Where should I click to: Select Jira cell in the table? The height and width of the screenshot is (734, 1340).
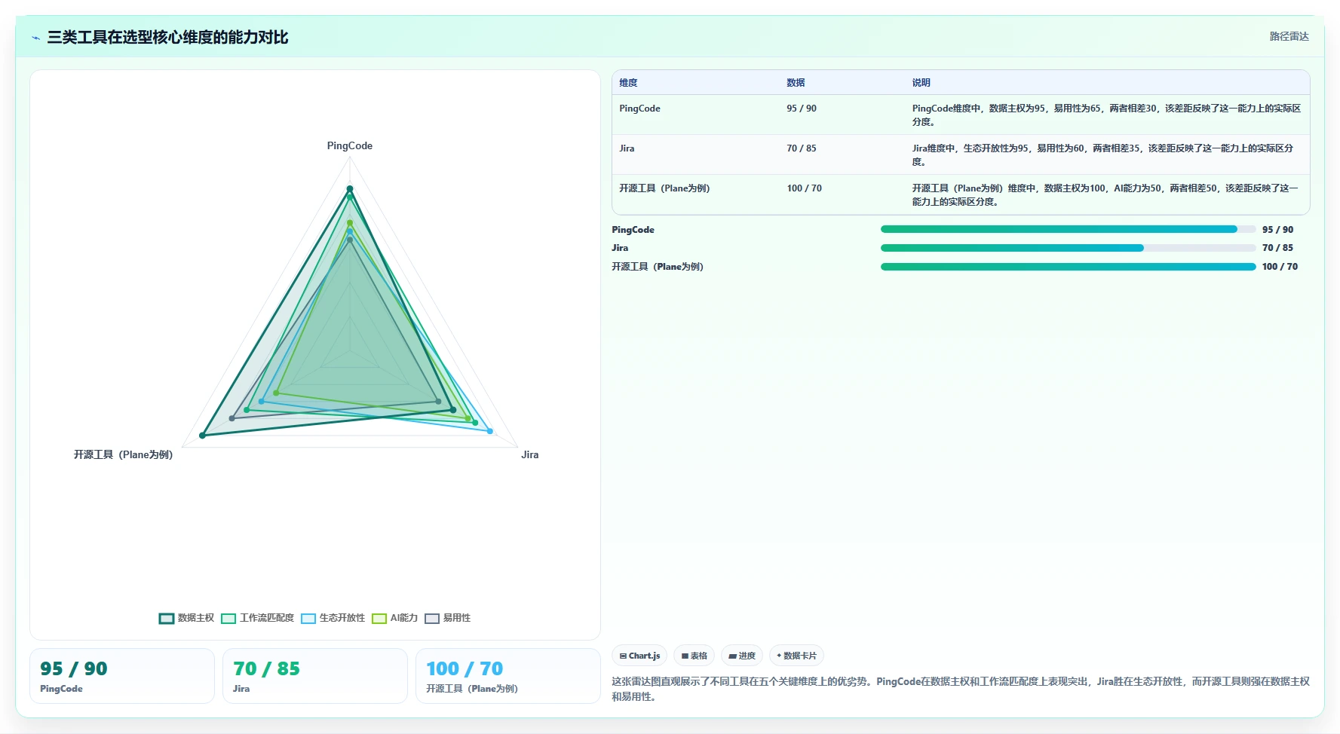[x=627, y=148]
